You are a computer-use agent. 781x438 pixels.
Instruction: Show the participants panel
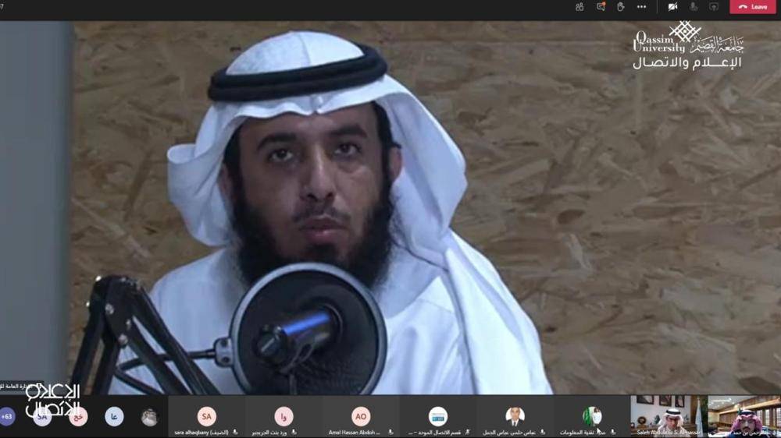pos(580,7)
